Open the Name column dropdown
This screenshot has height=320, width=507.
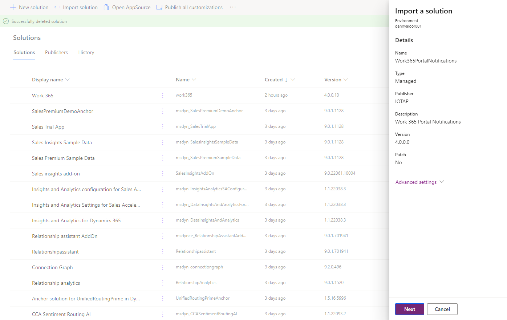[x=194, y=80]
